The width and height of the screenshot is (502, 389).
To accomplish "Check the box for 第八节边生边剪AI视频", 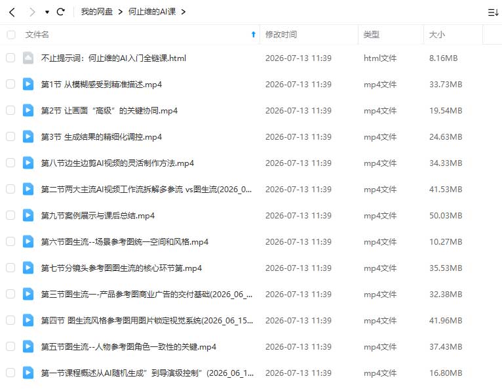I will click(10, 163).
